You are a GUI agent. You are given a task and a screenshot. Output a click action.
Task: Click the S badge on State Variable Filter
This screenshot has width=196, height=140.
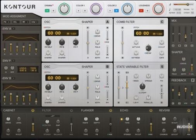click(x=162, y=67)
